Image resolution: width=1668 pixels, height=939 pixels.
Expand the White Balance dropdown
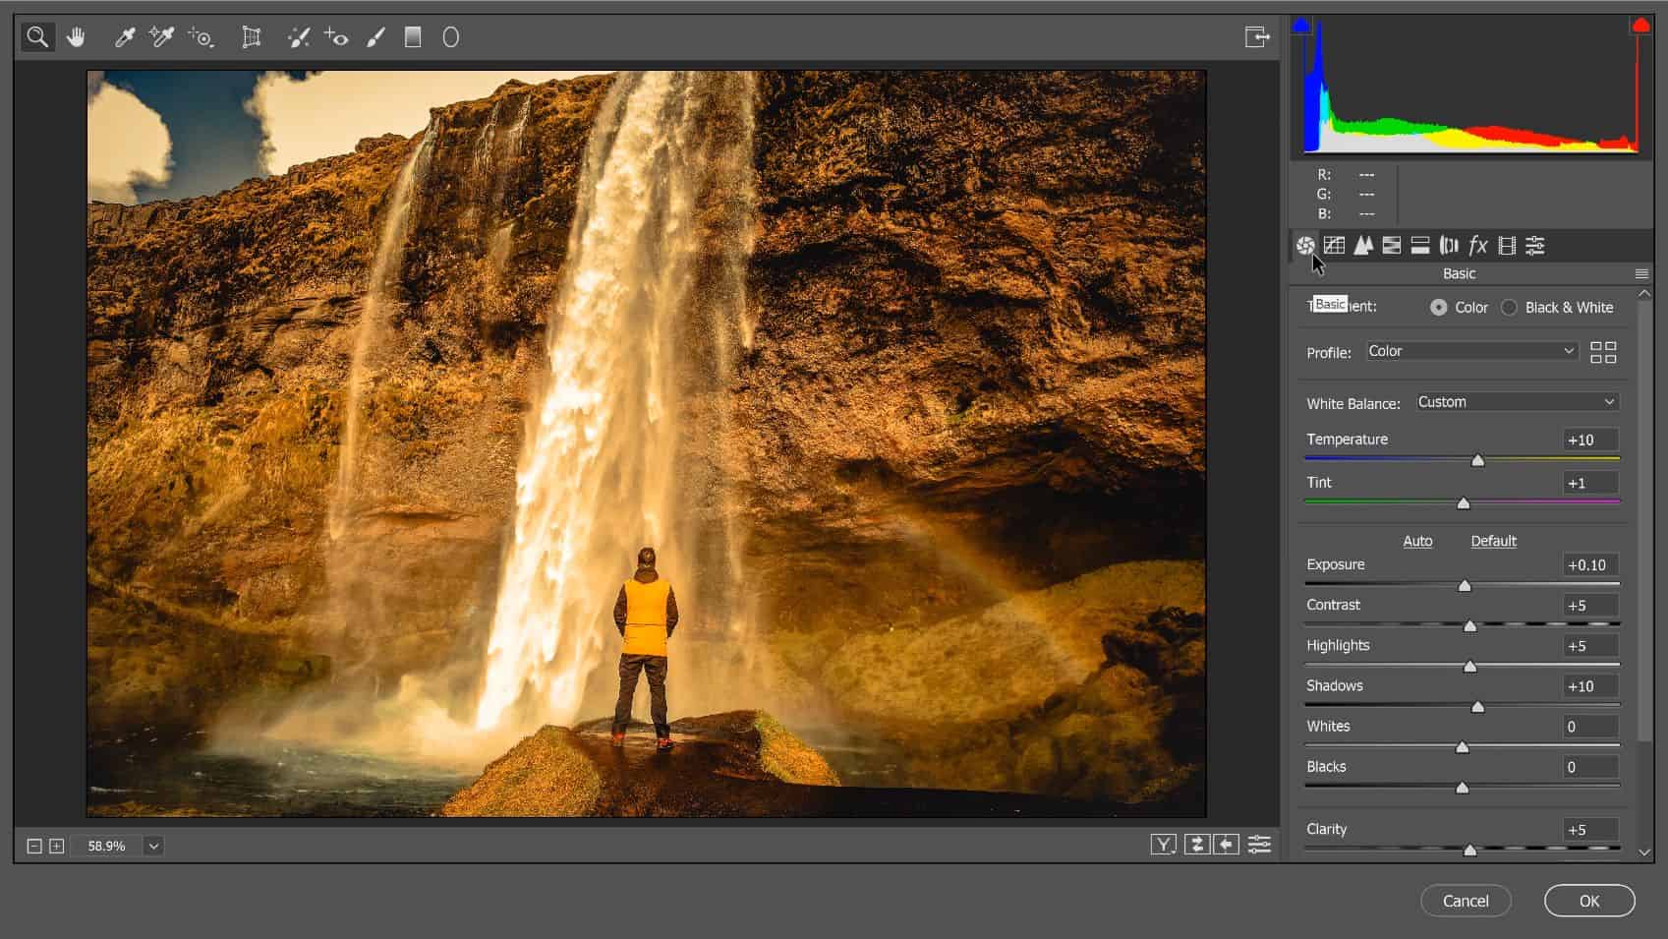1517,402
